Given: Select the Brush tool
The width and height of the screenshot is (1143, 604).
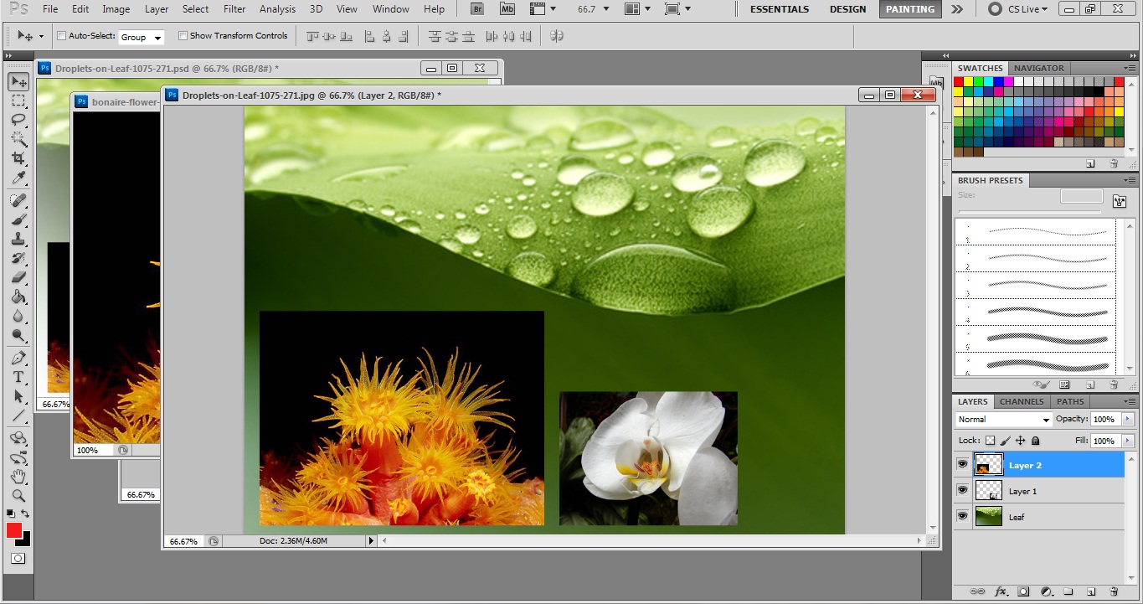Looking at the screenshot, I should point(18,219).
